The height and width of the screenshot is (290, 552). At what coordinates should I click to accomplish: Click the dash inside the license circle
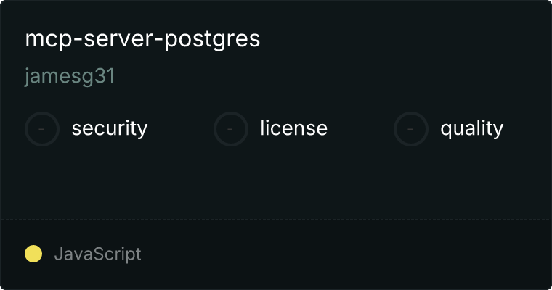[x=230, y=129]
